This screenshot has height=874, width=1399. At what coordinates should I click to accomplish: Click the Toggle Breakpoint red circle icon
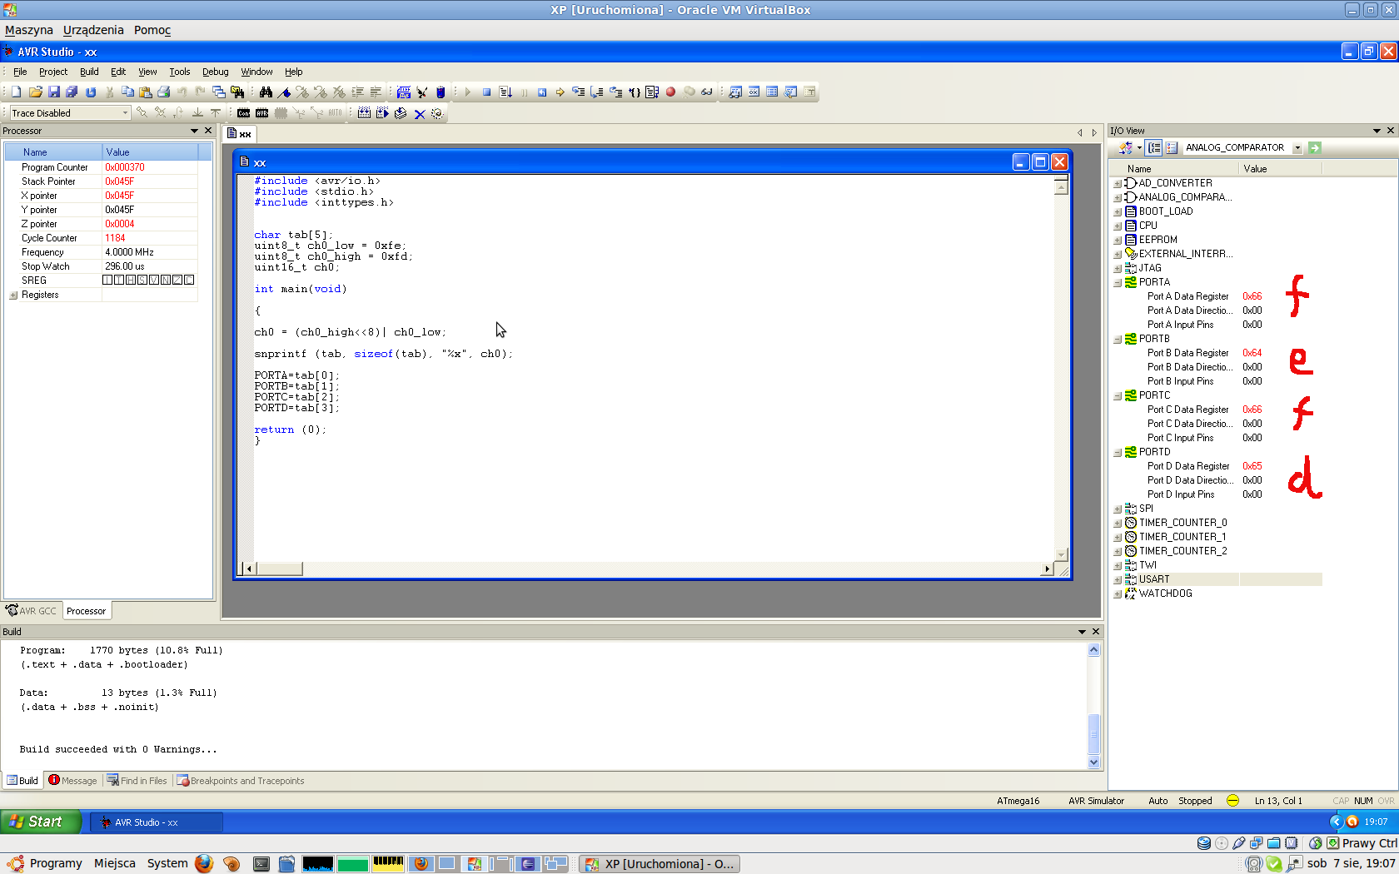tap(670, 92)
